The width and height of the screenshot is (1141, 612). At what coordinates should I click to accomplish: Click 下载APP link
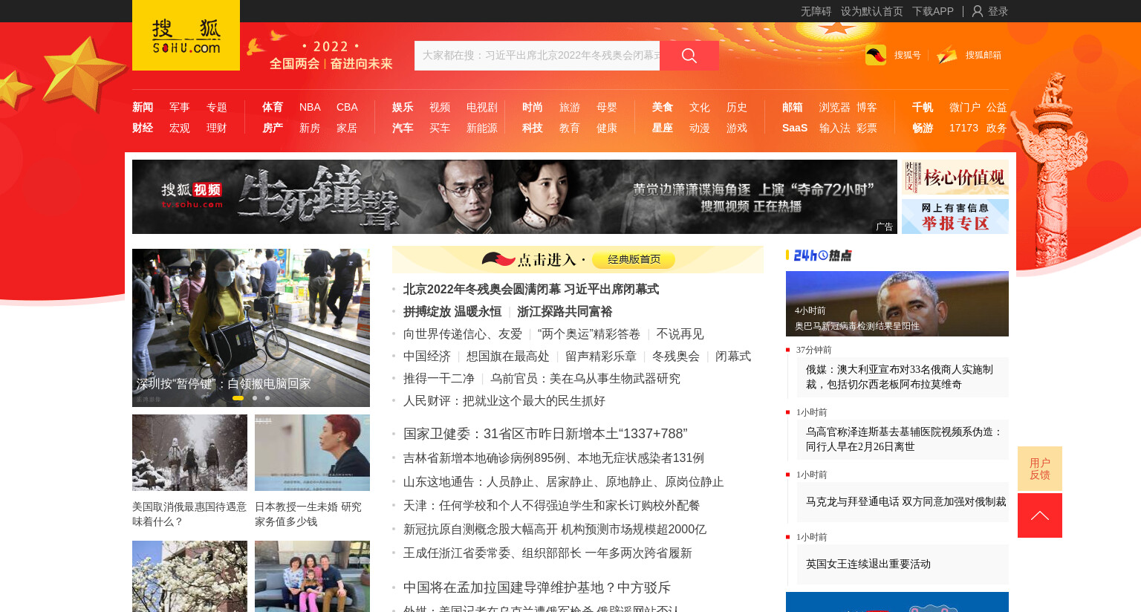coord(933,11)
